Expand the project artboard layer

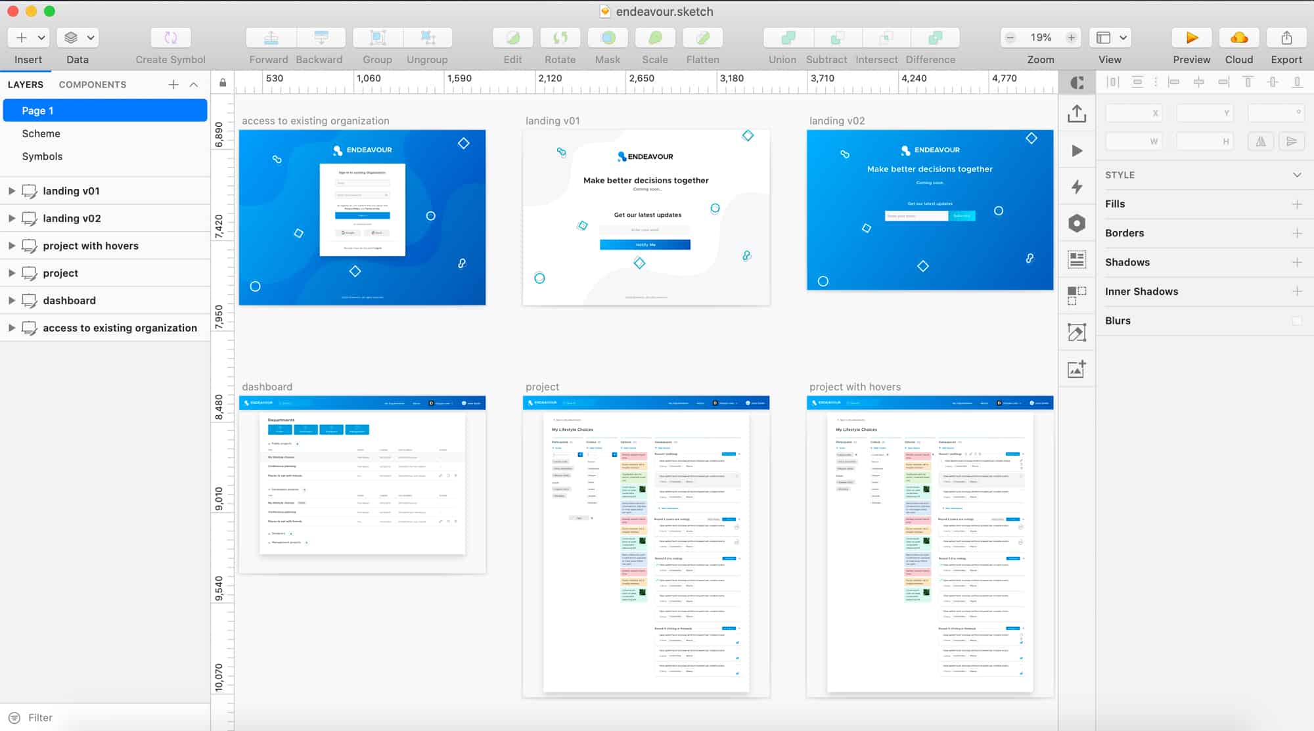[x=11, y=273]
